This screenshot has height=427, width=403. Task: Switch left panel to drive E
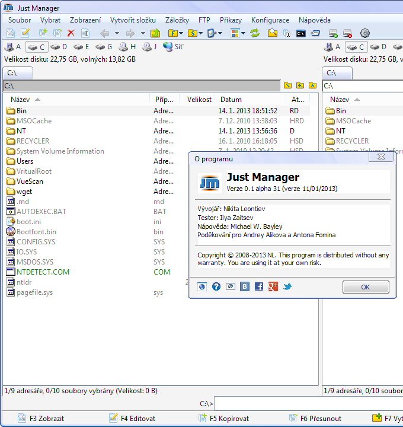(x=81, y=47)
